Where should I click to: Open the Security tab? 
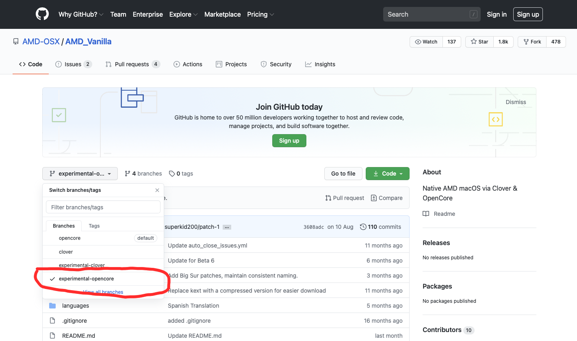click(276, 64)
